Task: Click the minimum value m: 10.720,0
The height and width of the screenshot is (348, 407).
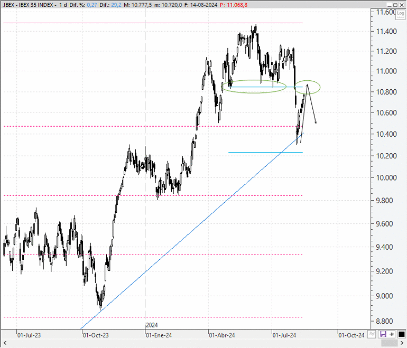Action: click(168, 5)
